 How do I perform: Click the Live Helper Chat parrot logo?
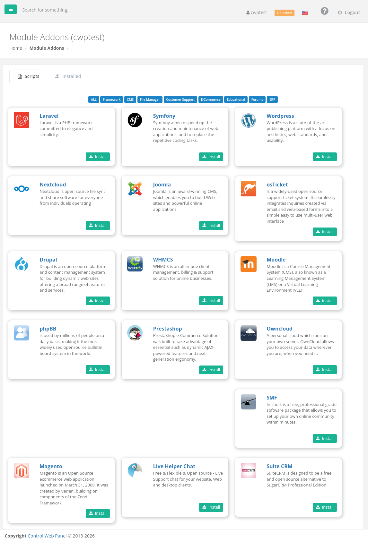(x=135, y=470)
